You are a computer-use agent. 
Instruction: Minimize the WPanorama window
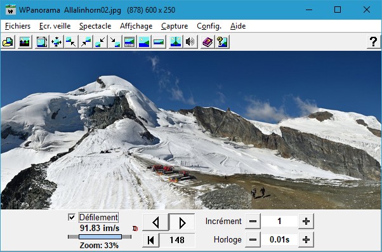[x=309, y=10]
